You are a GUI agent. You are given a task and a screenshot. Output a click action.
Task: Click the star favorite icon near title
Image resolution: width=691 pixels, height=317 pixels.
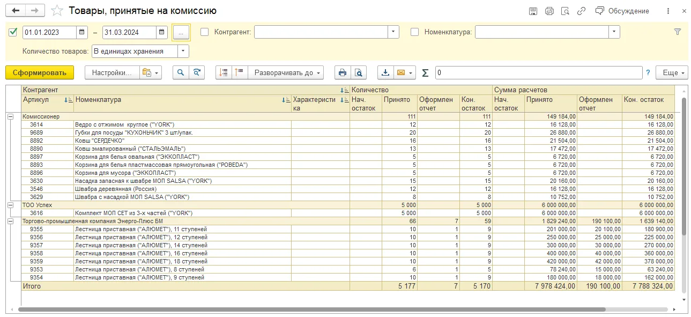[56, 11]
